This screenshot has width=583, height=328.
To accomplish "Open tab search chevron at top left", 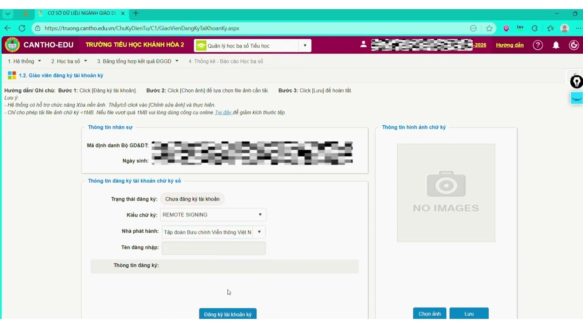I will 8,14.
